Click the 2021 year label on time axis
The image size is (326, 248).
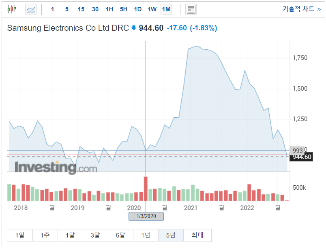pos(191,208)
